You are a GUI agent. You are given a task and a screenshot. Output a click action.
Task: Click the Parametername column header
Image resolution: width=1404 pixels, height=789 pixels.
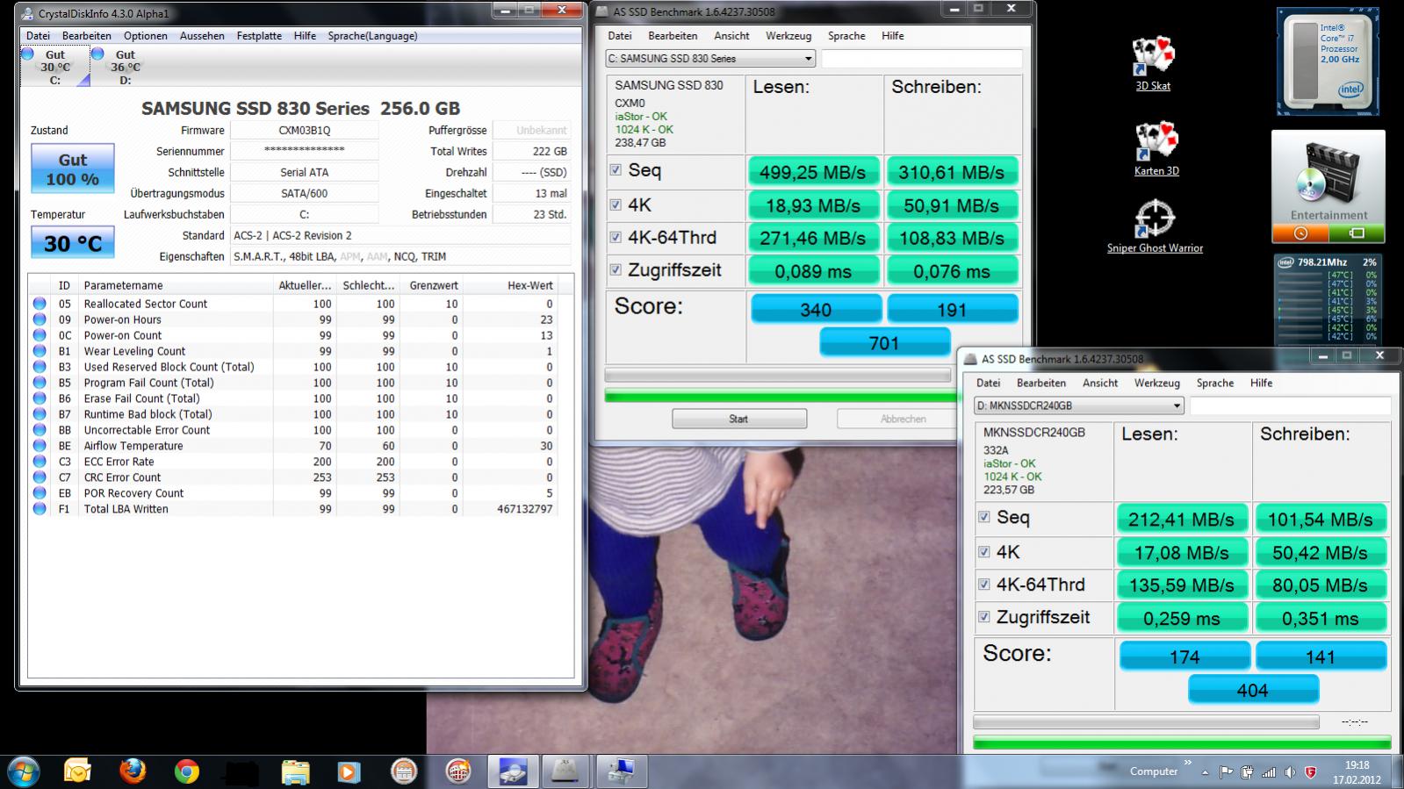point(176,285)
